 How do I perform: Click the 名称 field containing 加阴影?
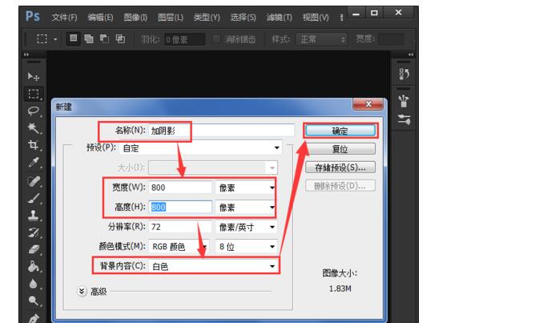[221, 131]
